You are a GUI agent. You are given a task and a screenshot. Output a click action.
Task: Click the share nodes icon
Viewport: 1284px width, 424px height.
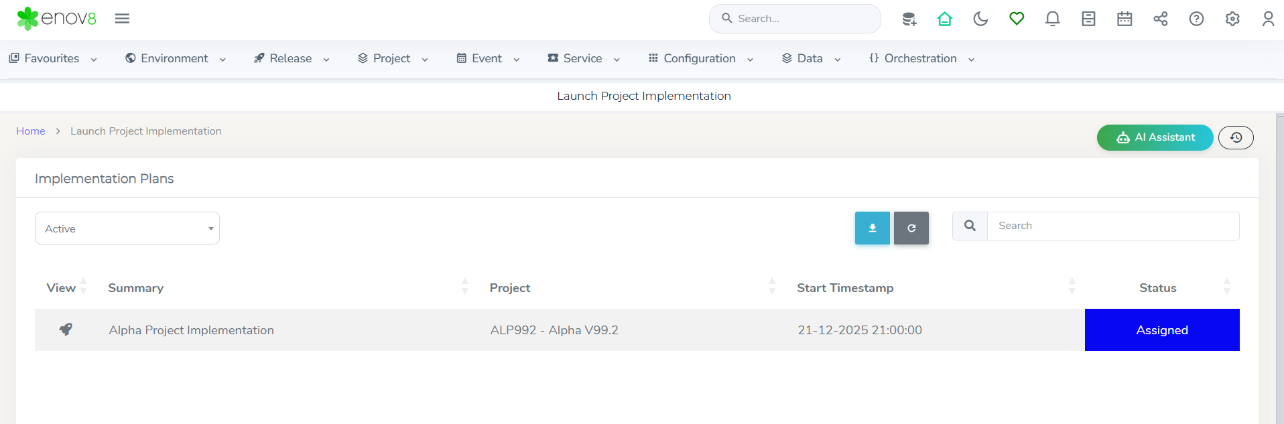(x=1160, y=19)
